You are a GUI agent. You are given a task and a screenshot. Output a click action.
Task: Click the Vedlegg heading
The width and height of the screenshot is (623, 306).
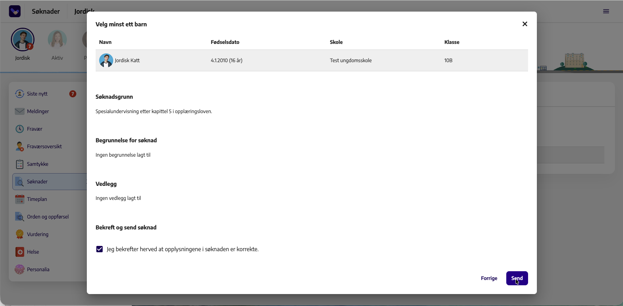(x=106, y=184)
